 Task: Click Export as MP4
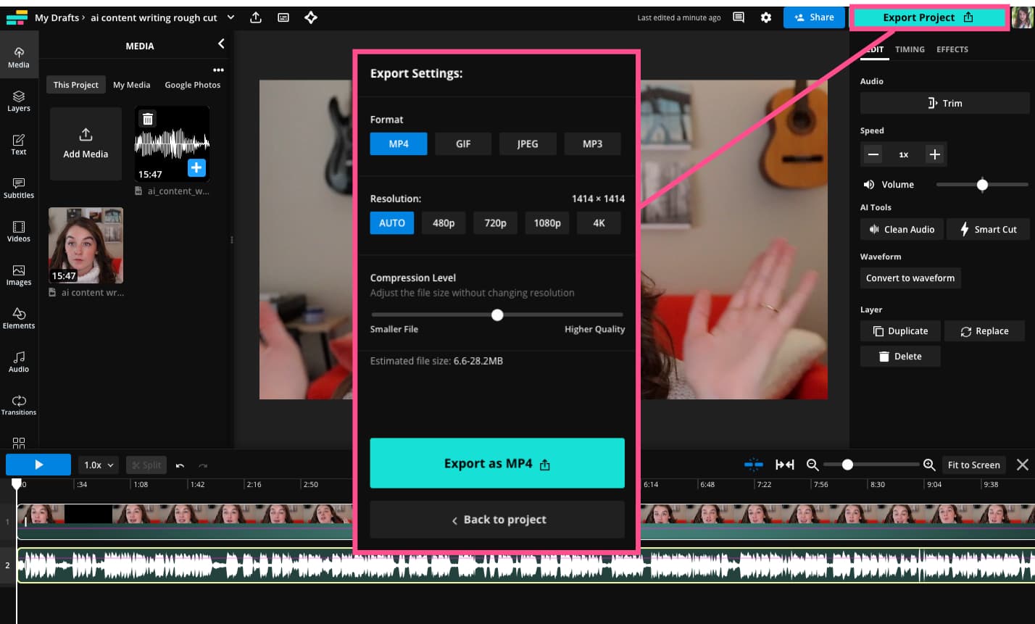pos(497,463)
